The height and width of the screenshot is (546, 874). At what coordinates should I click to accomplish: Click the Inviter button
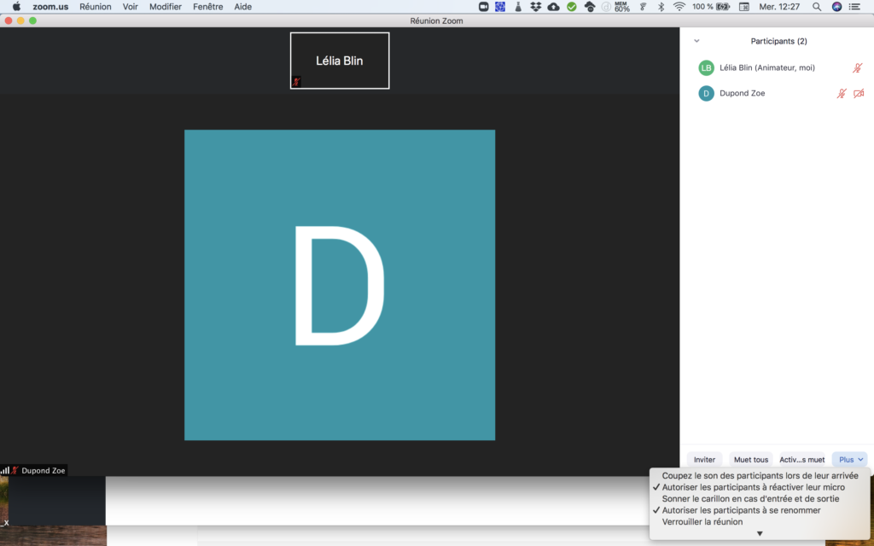[704, 460]
